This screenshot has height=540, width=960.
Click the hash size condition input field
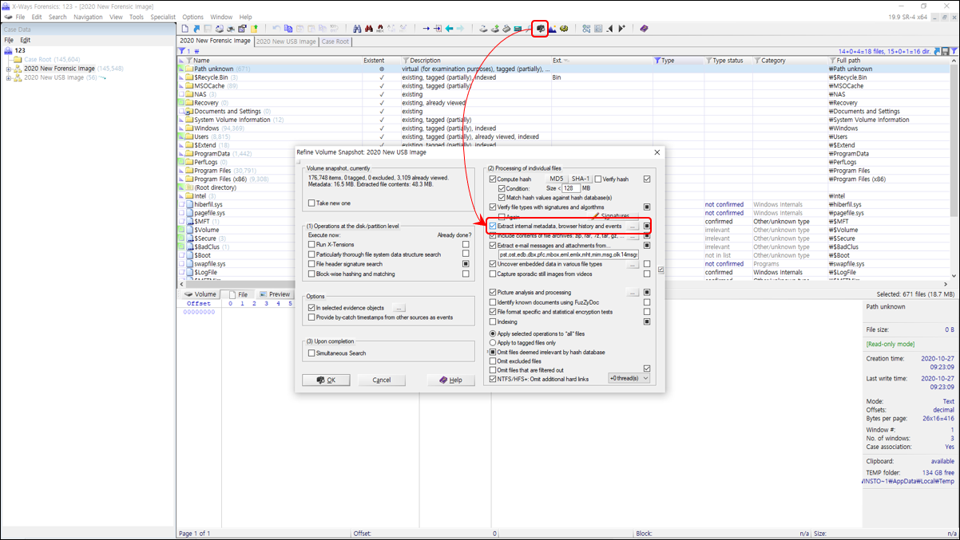tap(571, 188)
